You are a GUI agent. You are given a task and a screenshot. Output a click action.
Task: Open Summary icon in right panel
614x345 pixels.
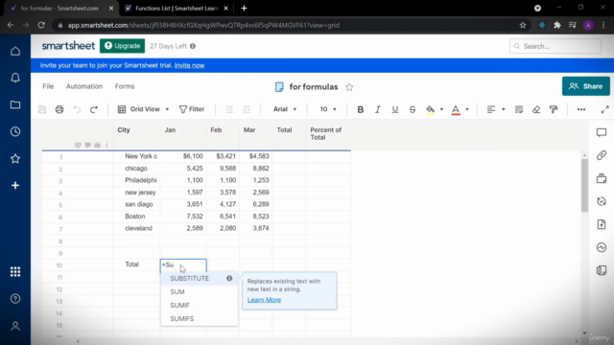coord(602,270)
